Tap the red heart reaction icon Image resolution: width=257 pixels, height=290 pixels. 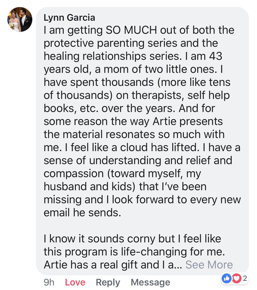[236, 278]
